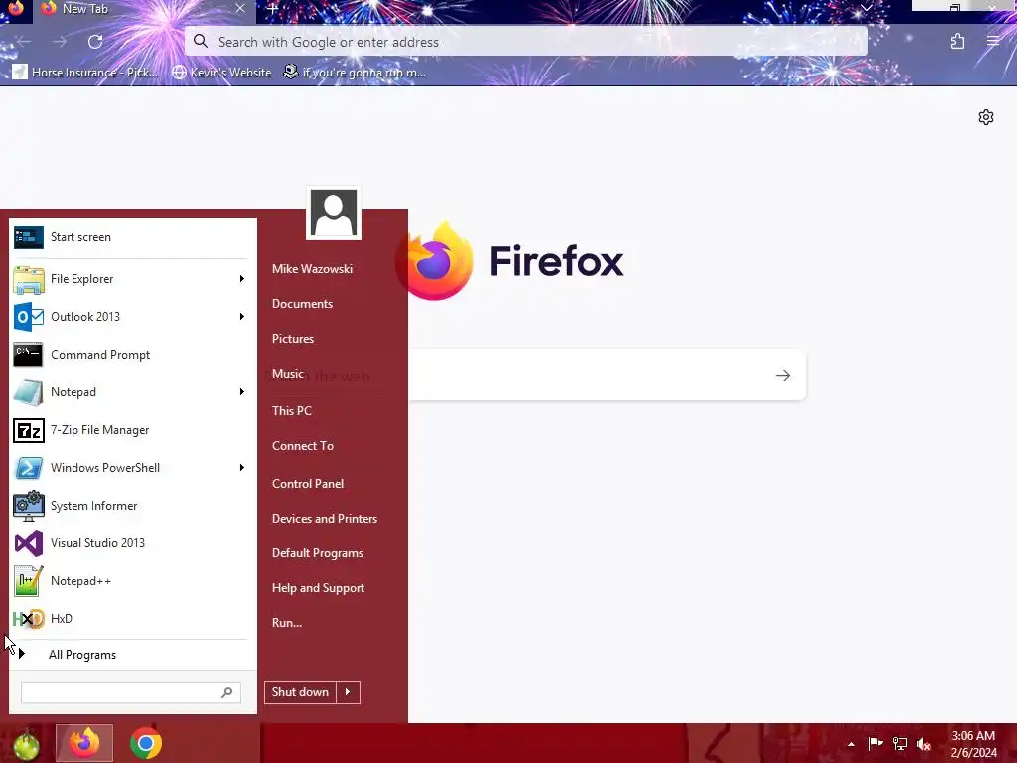Image resolution: width=1017 pixels, height=763 pixels.
Task: Launch System Informer
Action: (x=132, y=506)
